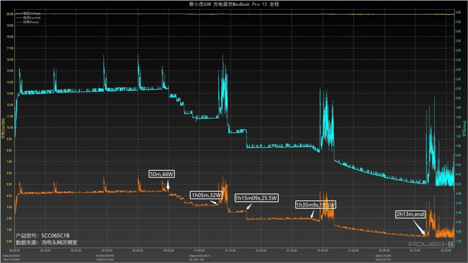Click the 安培(Amp) right axis title

(464, 128)
